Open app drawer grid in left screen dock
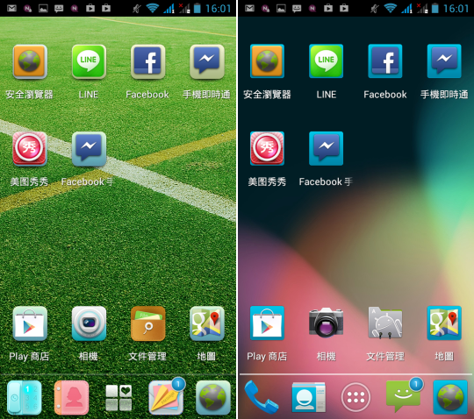 click(x=118, y=398)
